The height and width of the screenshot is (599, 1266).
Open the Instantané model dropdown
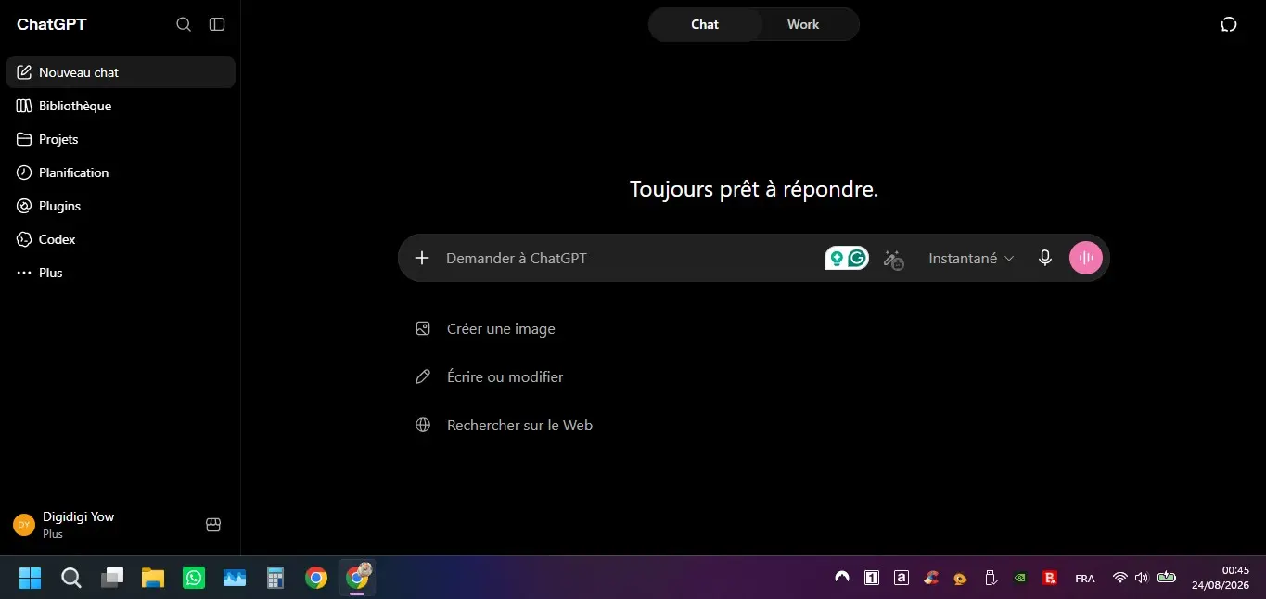click(x=971, y=259)
